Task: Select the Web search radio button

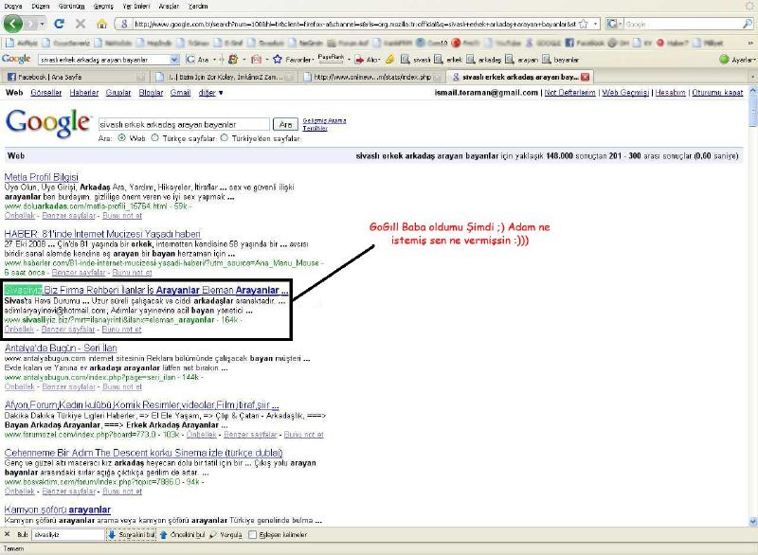Action: tap(121, 137)
